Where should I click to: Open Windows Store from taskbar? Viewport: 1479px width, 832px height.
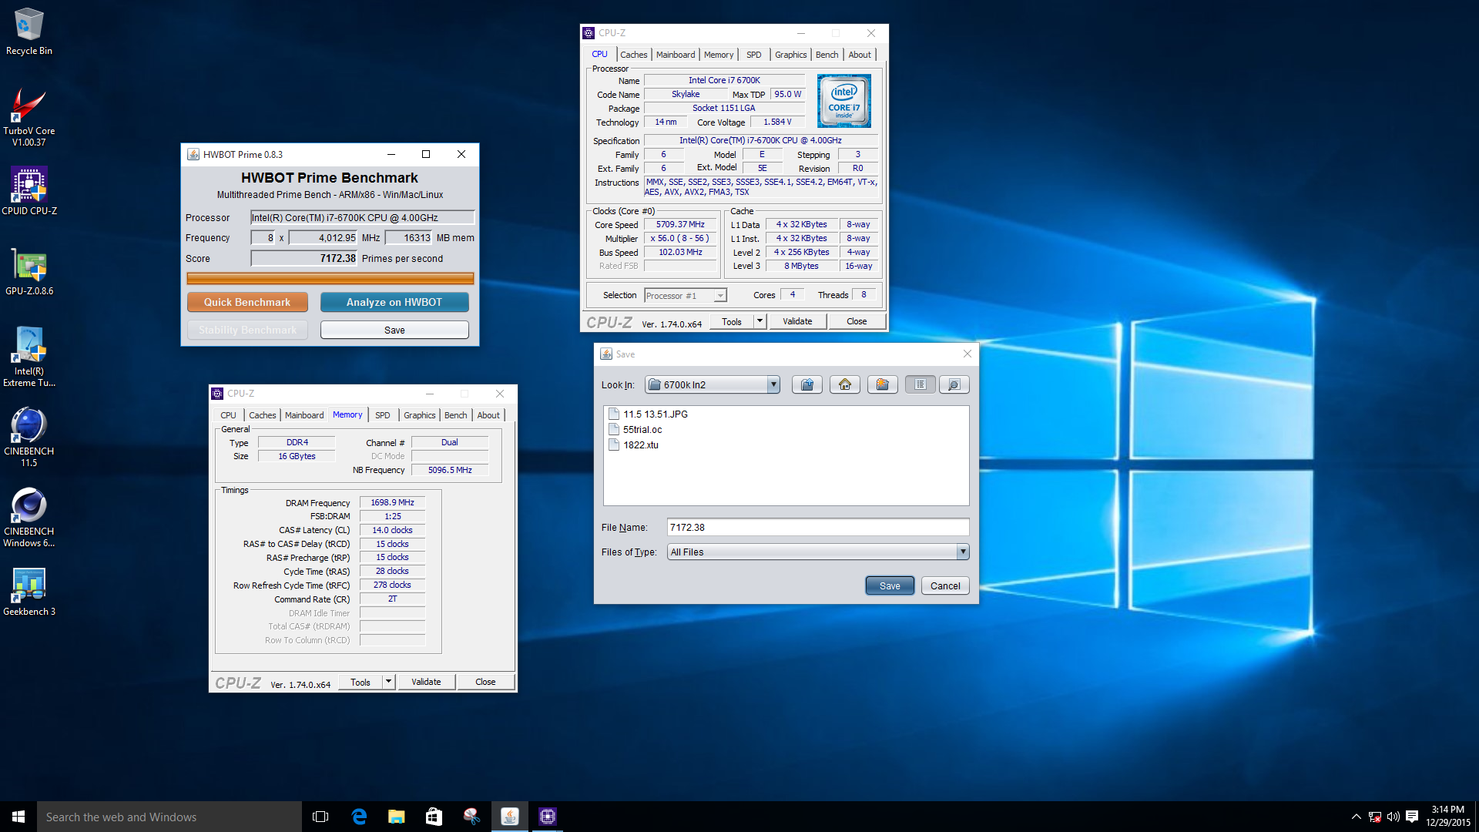434,817
